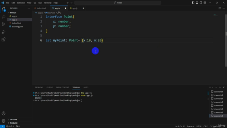Image resolution: width=227 pixels, height=128 pixels.
Task: Toggle the primary side bar layout icon
Action: tap(193, 2)
